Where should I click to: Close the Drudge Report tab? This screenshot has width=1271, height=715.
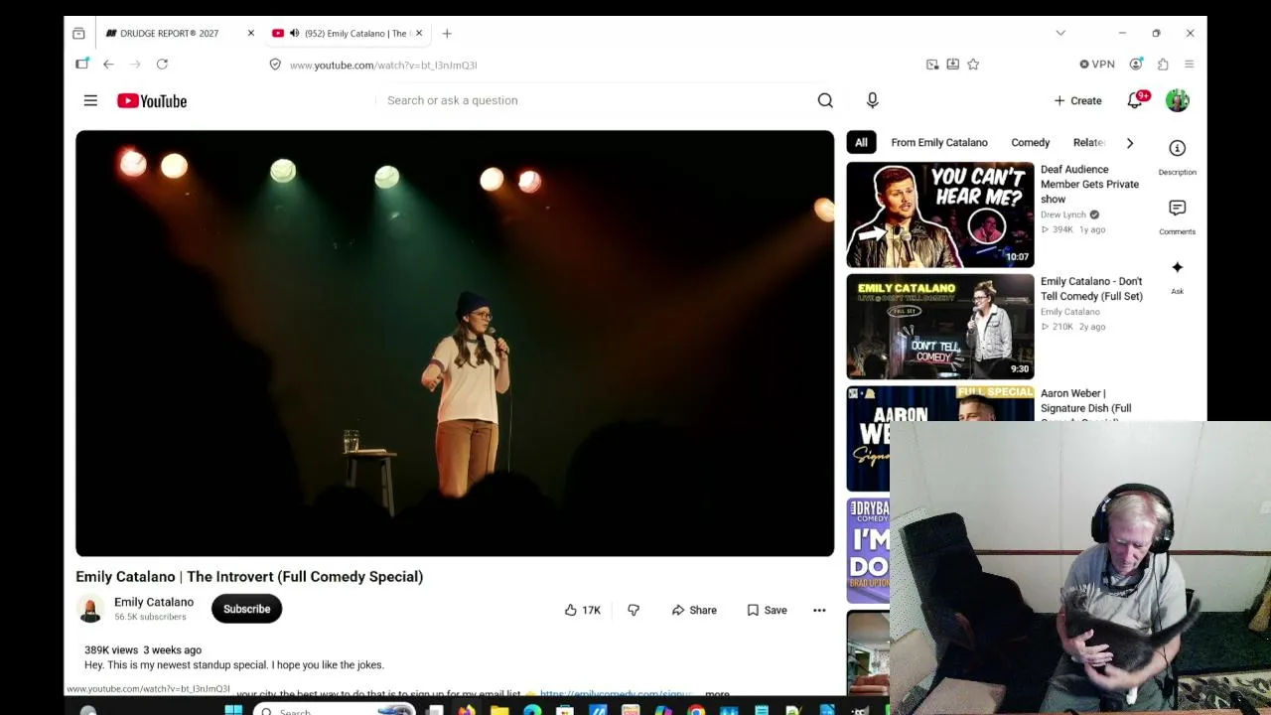(x=250, y=34)
